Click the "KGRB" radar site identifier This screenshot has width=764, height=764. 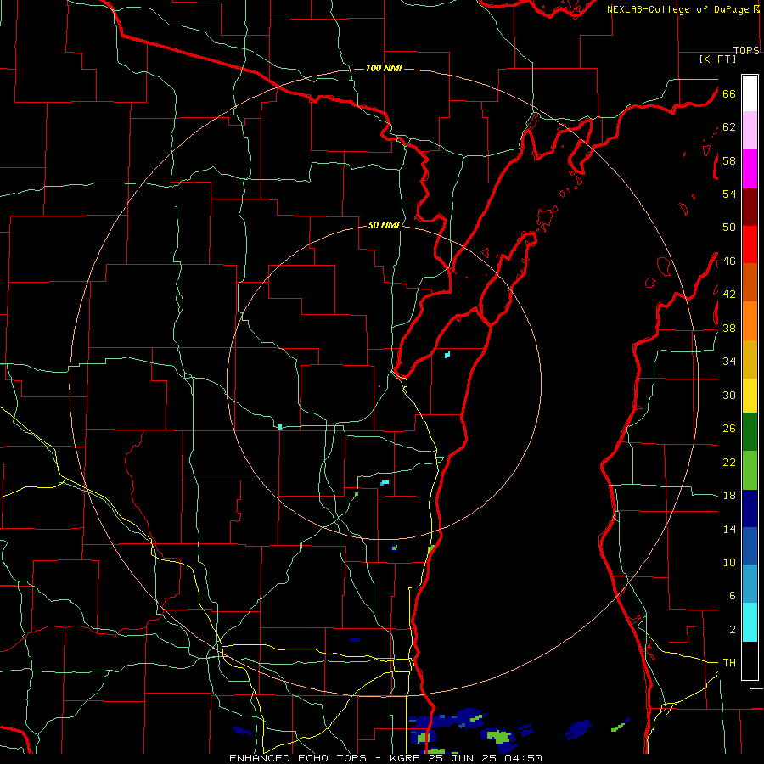[x=406, y=758]
